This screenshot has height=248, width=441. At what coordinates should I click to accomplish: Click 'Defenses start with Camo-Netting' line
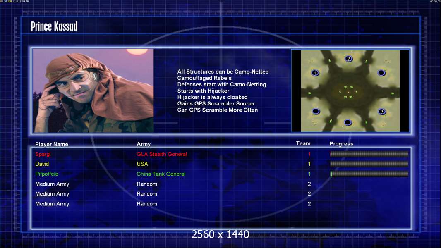click(222, 84)
